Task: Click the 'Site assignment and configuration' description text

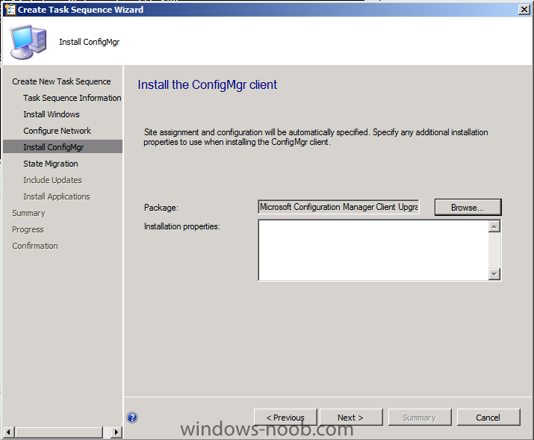Action: click(x=316, y=137)
